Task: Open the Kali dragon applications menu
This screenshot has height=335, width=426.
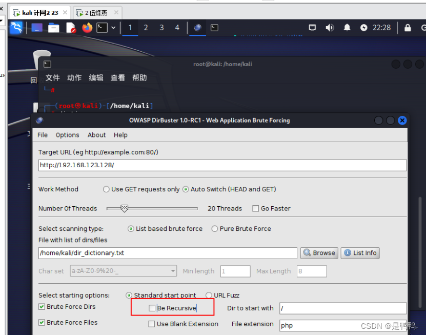Action: pyautogui.click(x=16, y=28)
